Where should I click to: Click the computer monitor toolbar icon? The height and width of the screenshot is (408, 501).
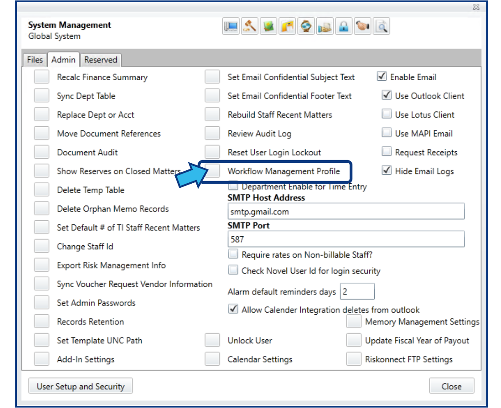pyautogui.click(x=231, y=26)
